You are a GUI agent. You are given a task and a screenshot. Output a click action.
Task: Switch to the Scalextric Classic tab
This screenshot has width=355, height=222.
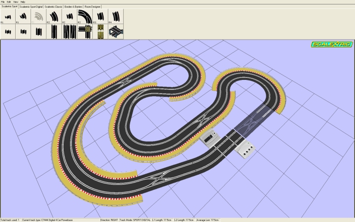53,7
